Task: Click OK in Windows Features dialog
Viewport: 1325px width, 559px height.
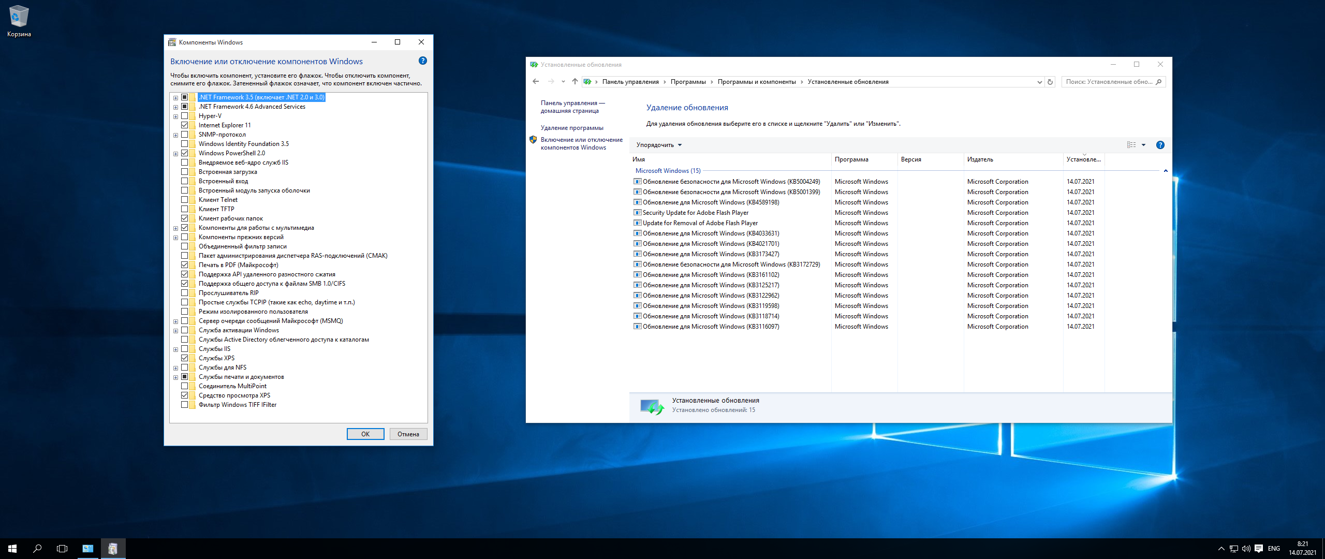Action: (365, 434)
